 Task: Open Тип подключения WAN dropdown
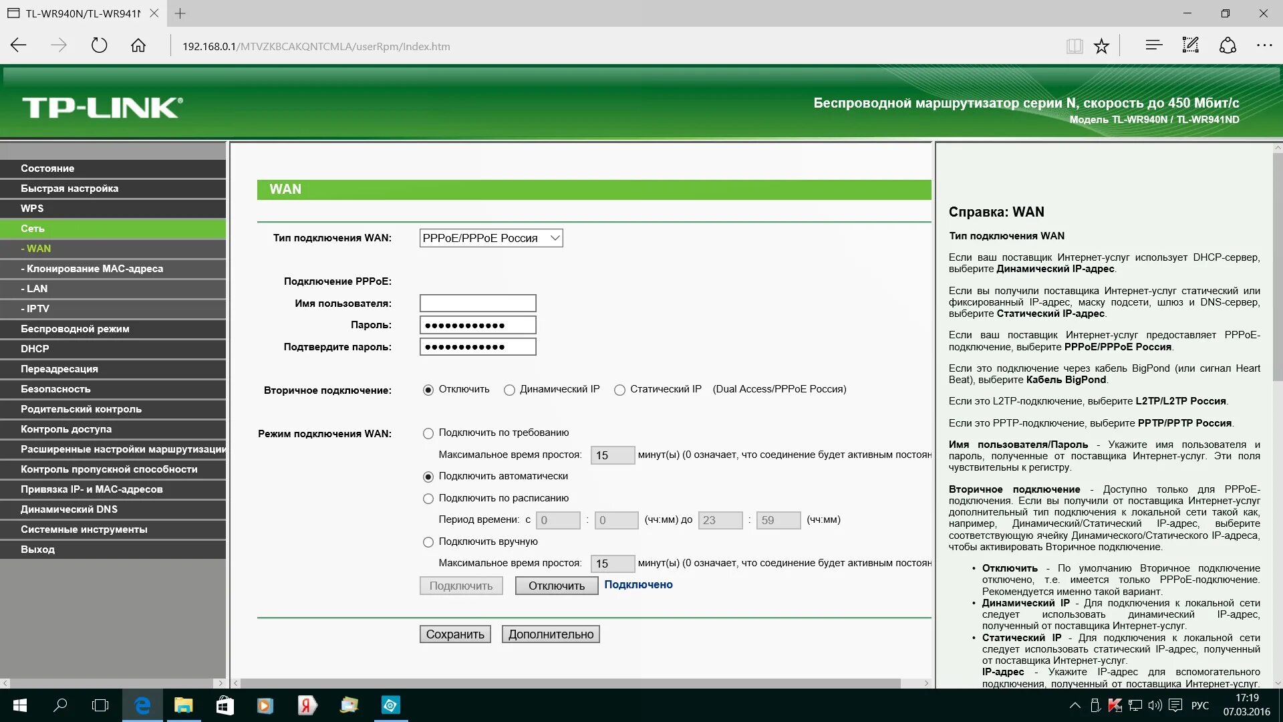pos(491,238)
